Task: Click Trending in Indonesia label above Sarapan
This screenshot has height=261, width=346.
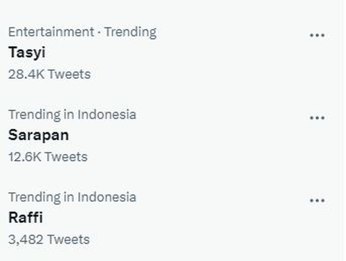Action: (x=72, y=114)
